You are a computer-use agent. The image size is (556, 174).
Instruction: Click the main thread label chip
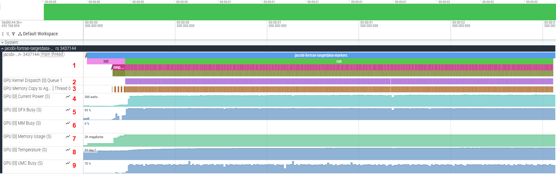coord(52,54)
